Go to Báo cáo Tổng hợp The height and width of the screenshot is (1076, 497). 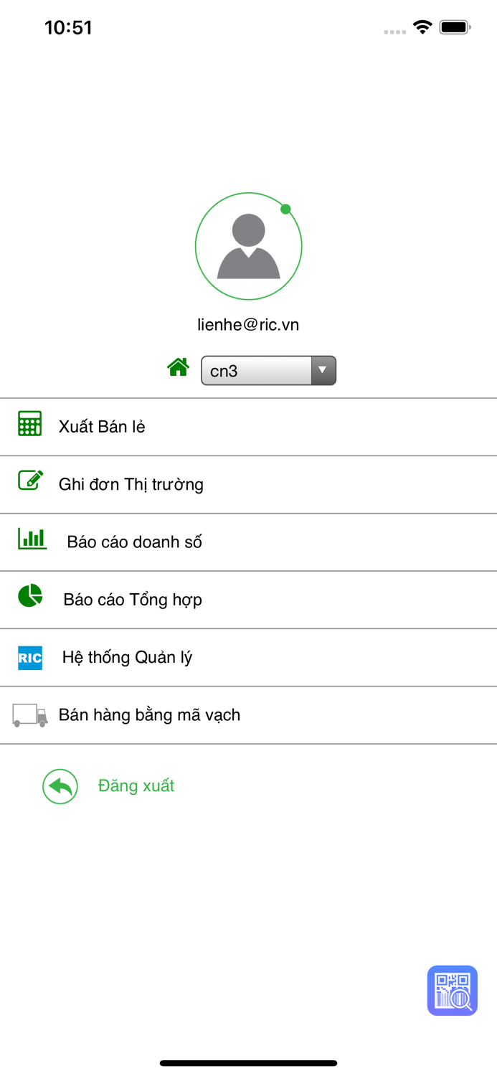(133, 600)
